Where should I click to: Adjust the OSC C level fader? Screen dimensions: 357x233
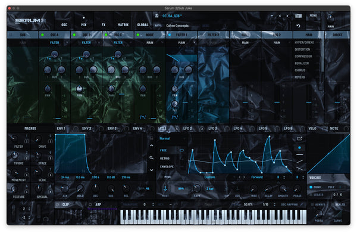[121, 94]
